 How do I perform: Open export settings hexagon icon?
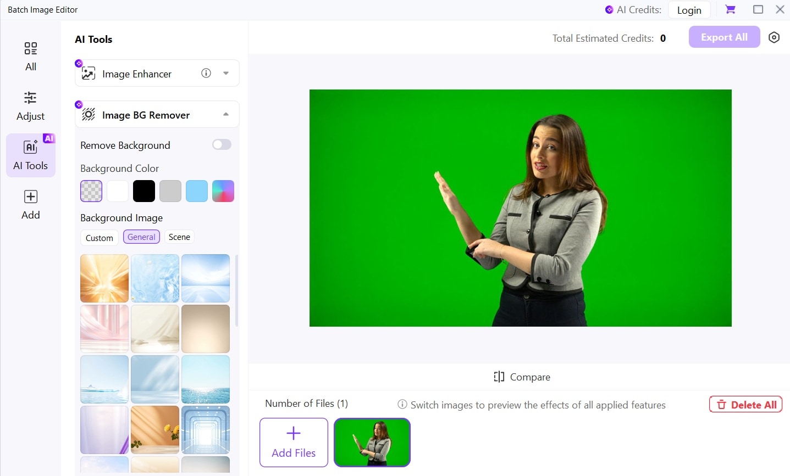774,37
